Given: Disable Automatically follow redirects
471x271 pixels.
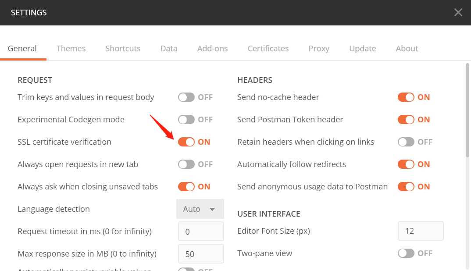Looking at the screenshot, I should click(406, 164).
